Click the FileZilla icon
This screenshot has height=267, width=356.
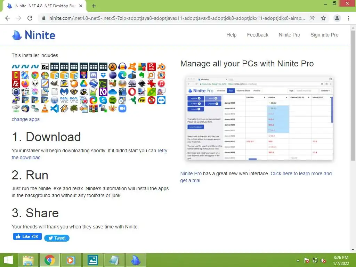[x=16, y=83]
